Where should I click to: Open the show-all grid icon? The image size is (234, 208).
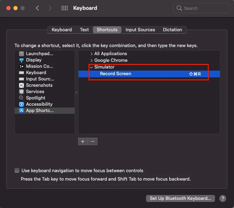click(65, 8)
